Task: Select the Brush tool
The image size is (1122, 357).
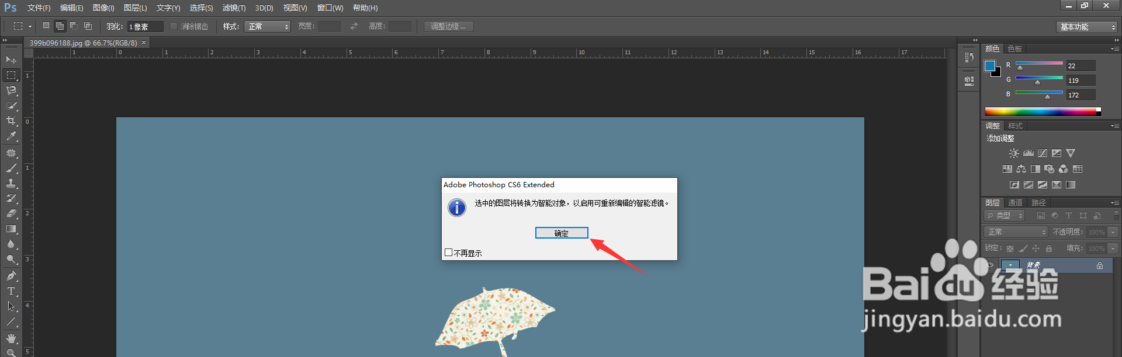Action: coord(11,168)
